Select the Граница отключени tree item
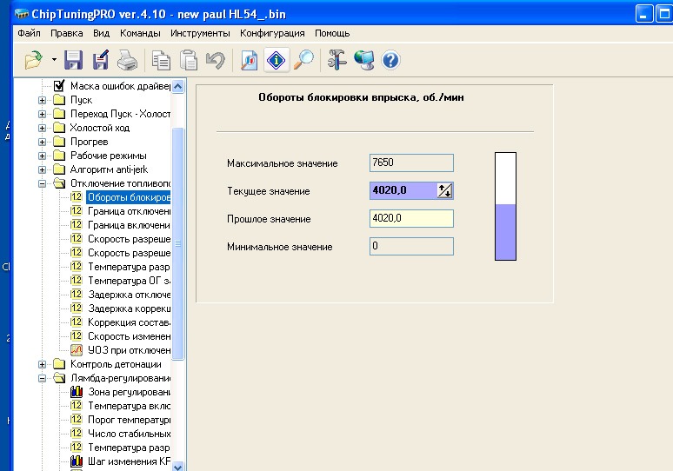 [129, 211]
